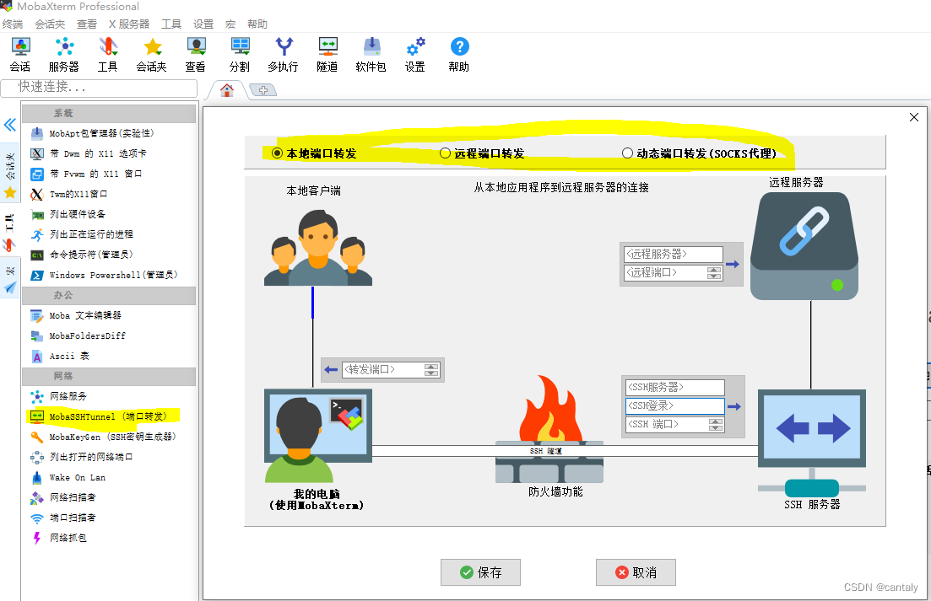Click the 会话 (Session) toolbar icon
Image resolution: width=931 pixels, height=601 pixels.
pyautogui.click(x=20, y=54)
